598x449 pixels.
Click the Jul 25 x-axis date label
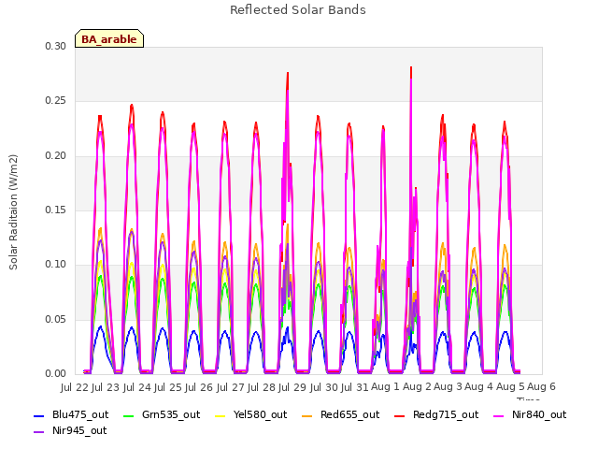pyautogui.click(x=168, y=387)
